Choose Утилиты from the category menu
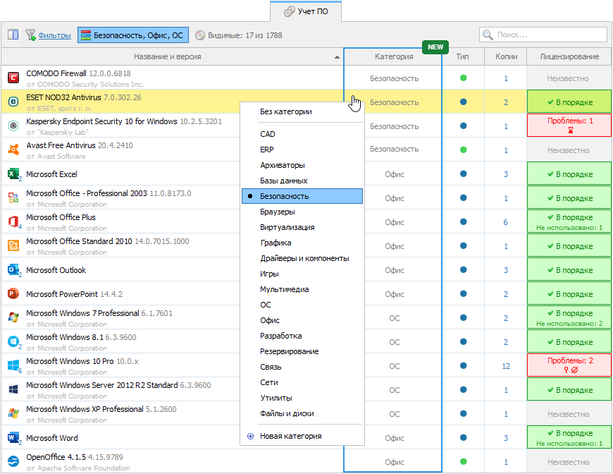613x474 pixels. [276, 398]
